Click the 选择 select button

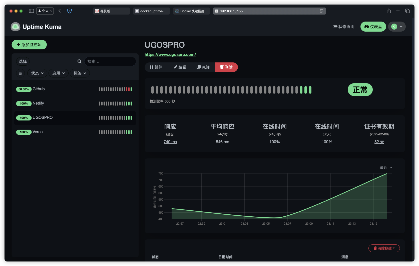point(23,61)
